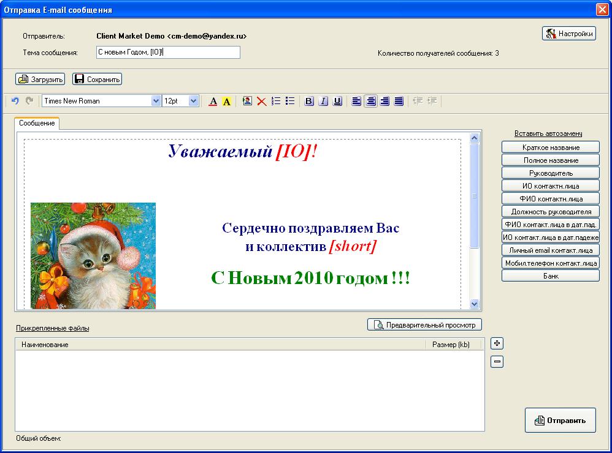Click the red X delete icon

[261, 101]
